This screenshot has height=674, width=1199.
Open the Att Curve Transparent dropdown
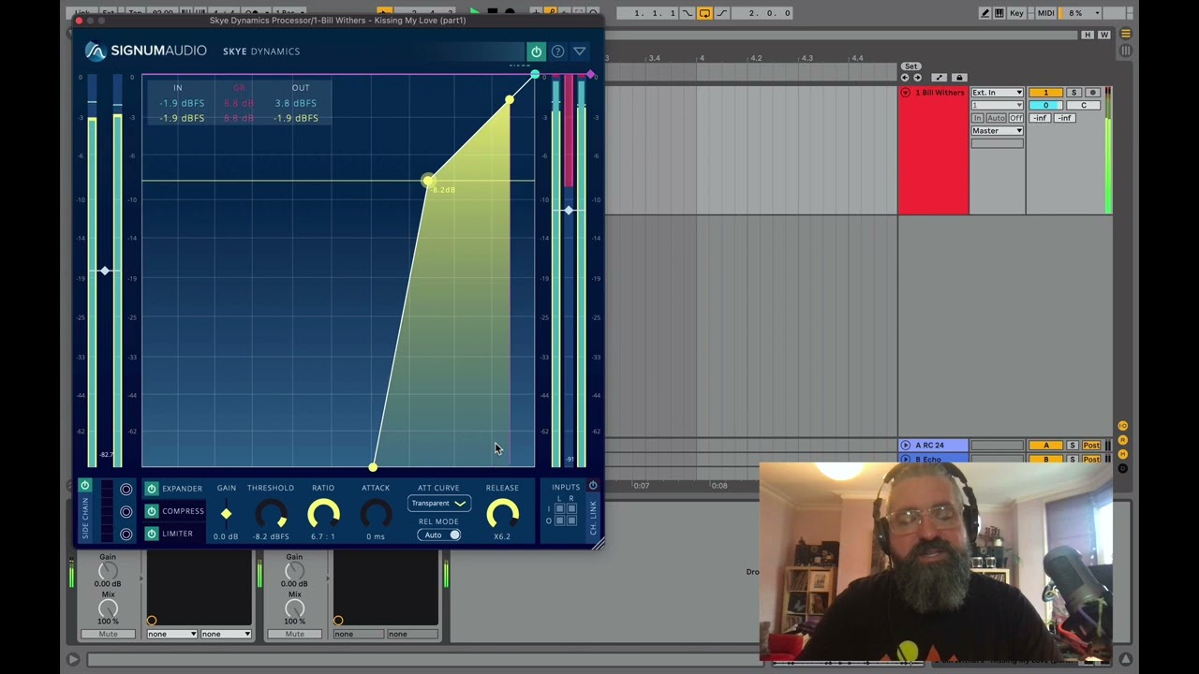click(438, 504)
